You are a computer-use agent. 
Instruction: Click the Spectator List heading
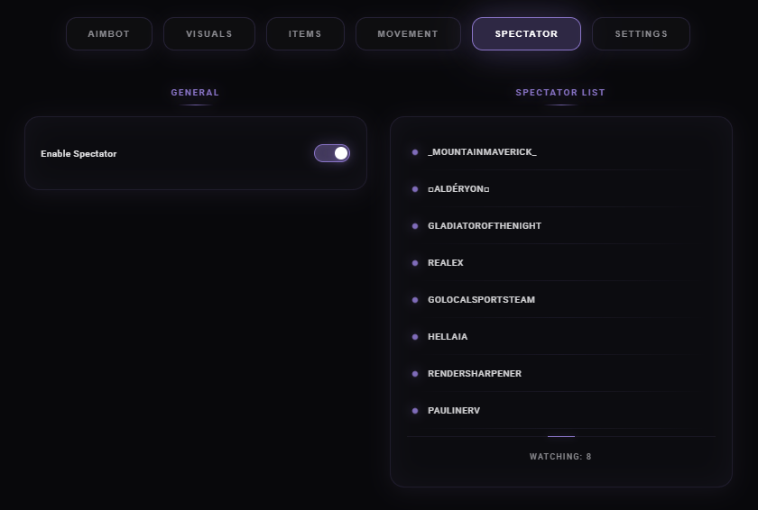pyautogui.click(x=560, y=93)
